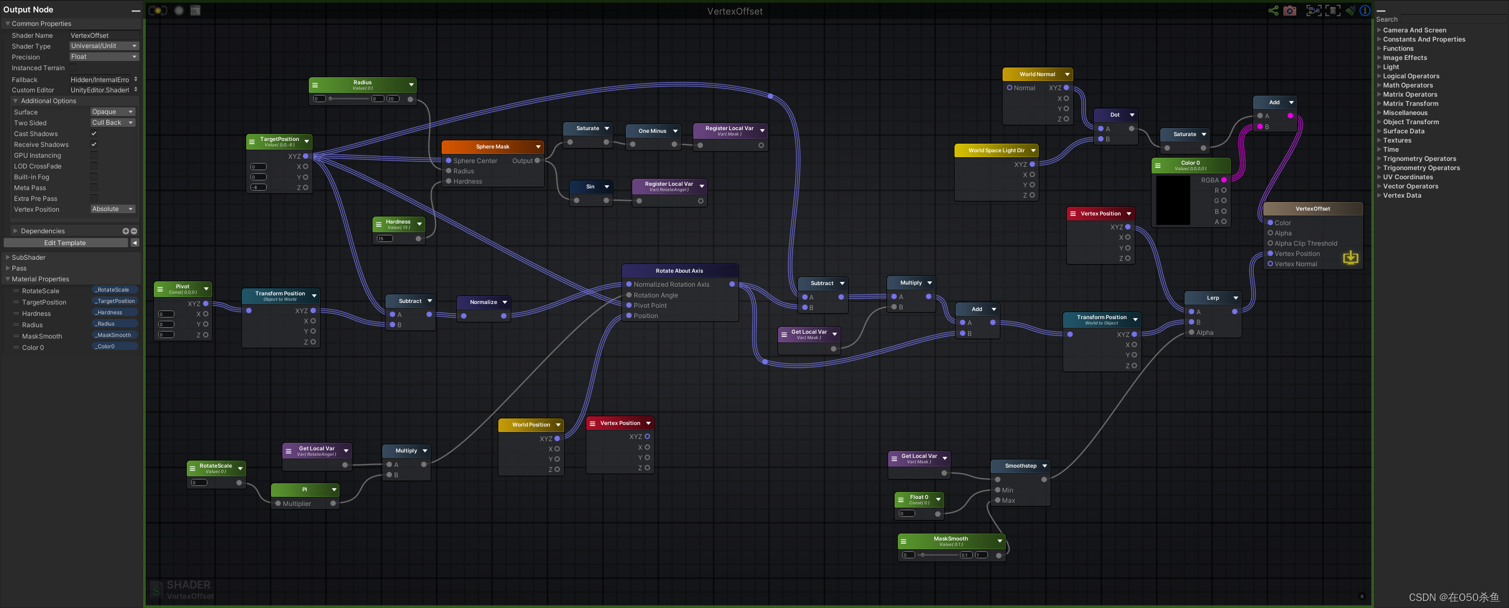Click the add dependency plus button
The width and height of the screenshot is (1509, 608).
point(125,231)
